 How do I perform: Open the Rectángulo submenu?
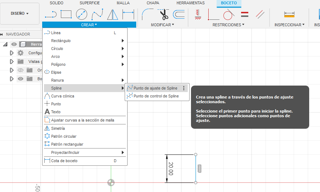point(85,41)
